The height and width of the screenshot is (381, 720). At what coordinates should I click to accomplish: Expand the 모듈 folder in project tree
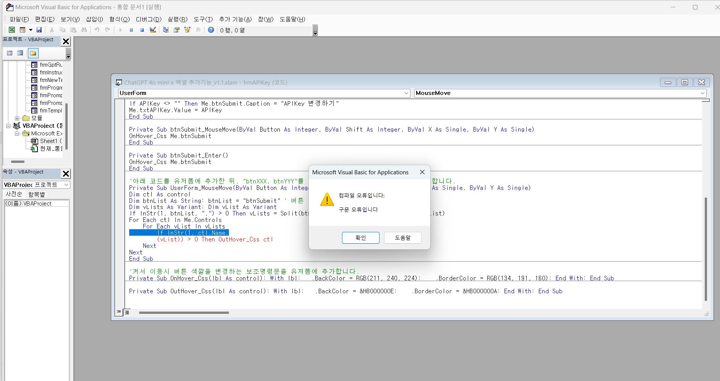(17, 118)
